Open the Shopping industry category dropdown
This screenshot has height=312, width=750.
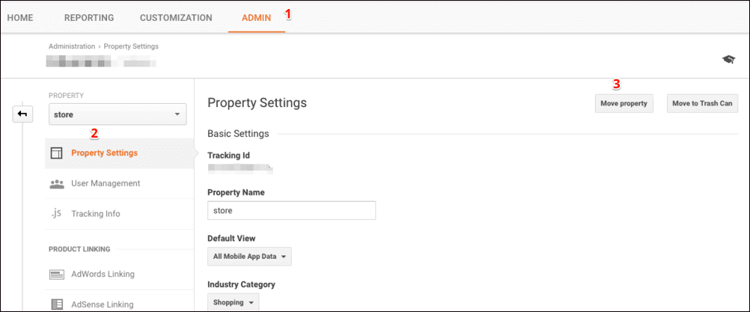(x=233, y=302)
